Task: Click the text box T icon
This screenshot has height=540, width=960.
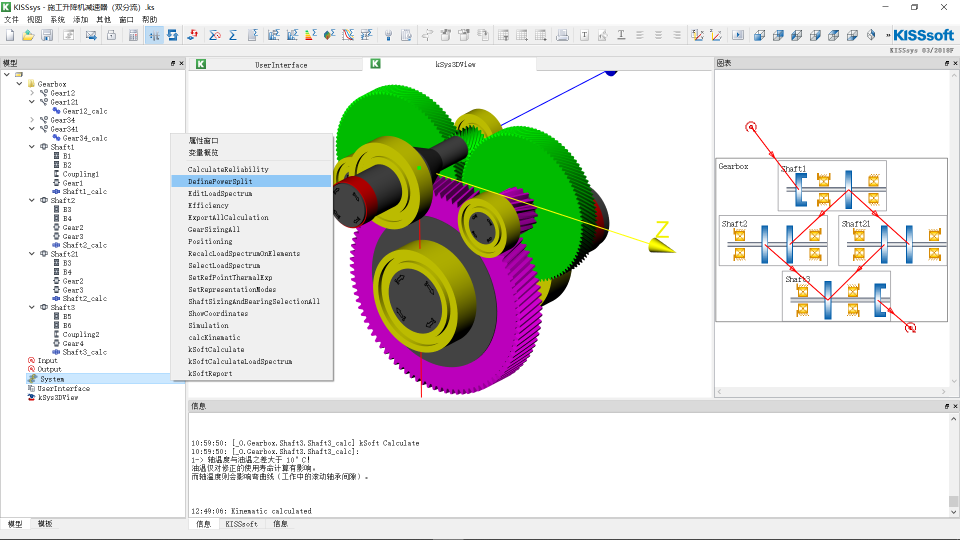Action: coord(584,35)
